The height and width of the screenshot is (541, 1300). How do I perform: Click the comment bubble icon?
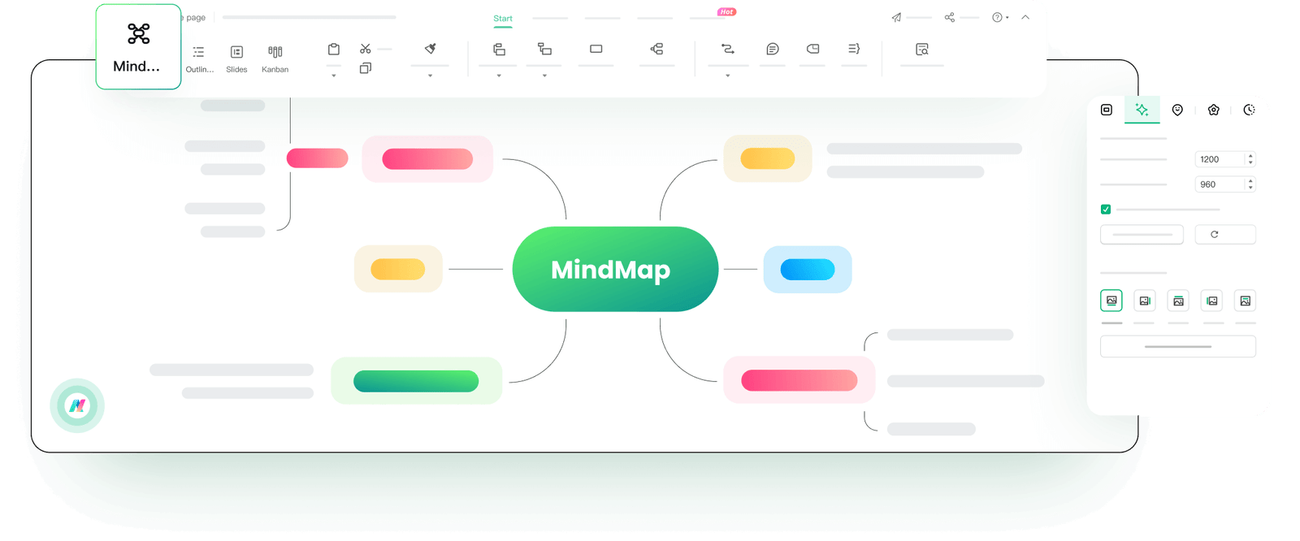point(773,50)
